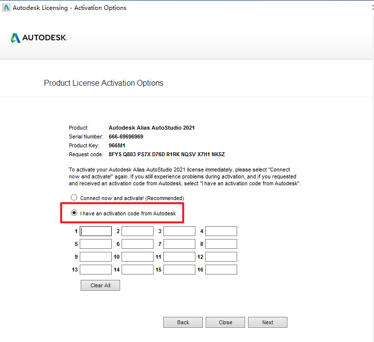The width and height of the screenshot is (374, 342).
Task: Click the product key 966M1
Action: click(x=117, y=145)
